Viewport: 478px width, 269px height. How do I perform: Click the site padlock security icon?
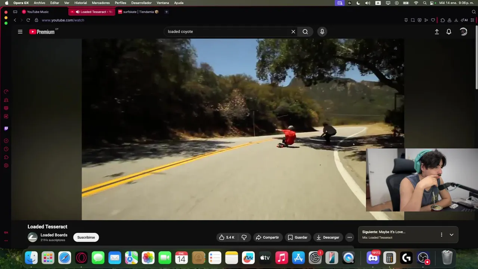(36, 20)
